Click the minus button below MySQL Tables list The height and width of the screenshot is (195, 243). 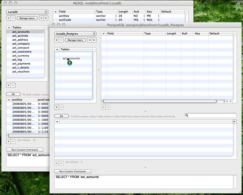point(13,85)
